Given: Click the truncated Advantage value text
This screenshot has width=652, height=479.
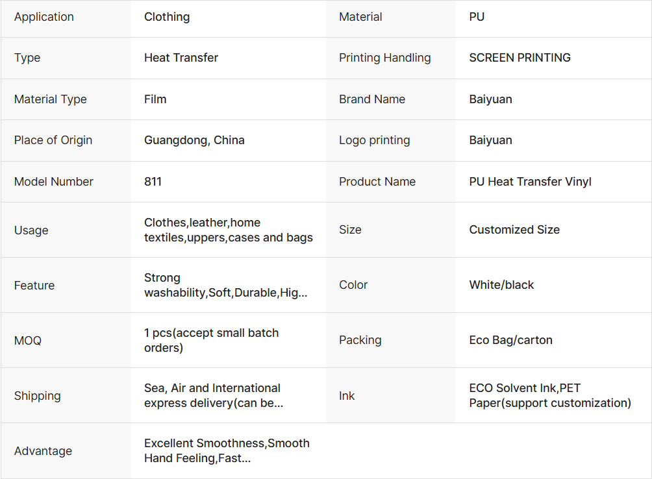Looking at the screenshot, I should point(227,451).
